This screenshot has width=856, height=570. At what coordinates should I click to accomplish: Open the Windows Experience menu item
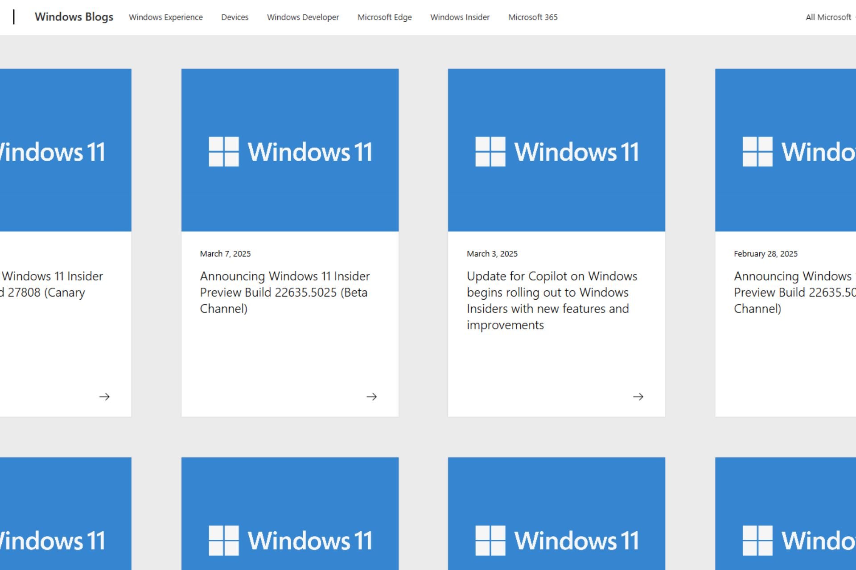pyautogui.click(x=166, y=17)
